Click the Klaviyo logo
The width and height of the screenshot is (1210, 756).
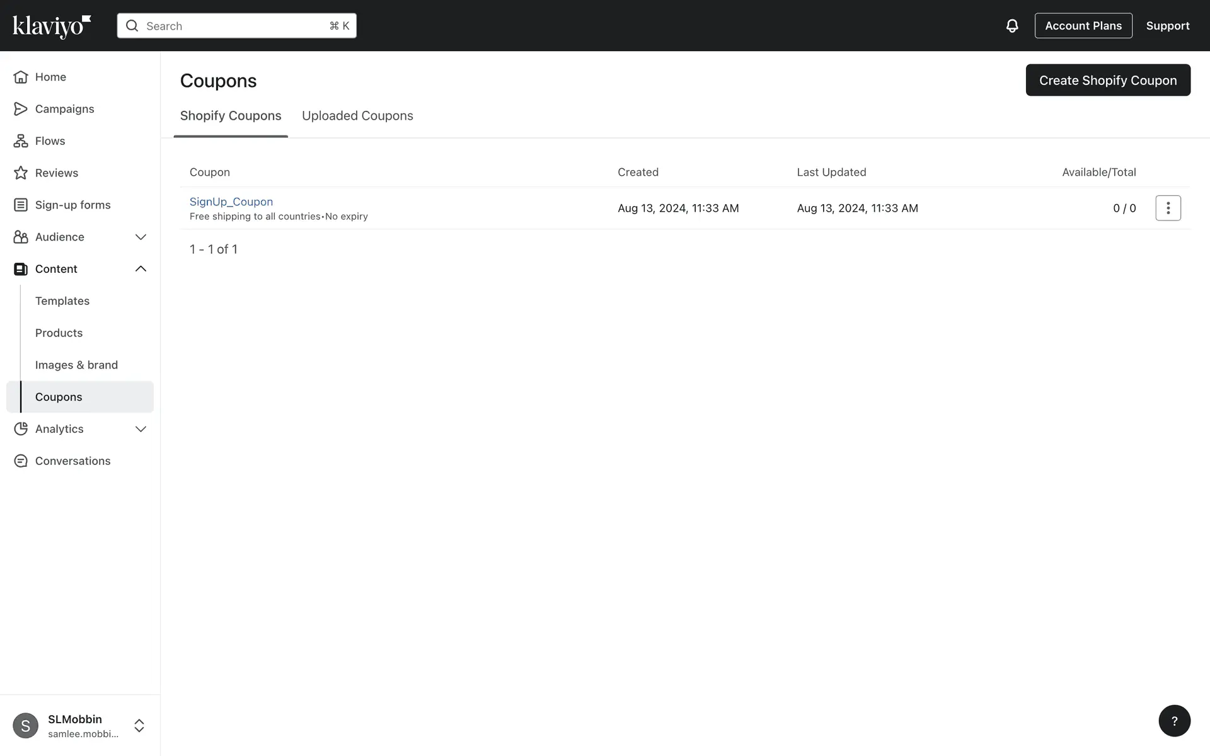(x=52, y=26)
